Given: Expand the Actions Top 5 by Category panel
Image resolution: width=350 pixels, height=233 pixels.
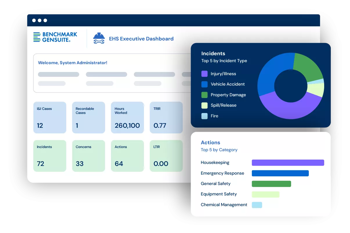Looking at the screenshot, I should click(210, 143).
